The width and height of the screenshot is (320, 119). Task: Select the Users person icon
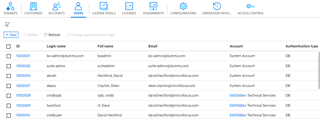tap(78, 6)
